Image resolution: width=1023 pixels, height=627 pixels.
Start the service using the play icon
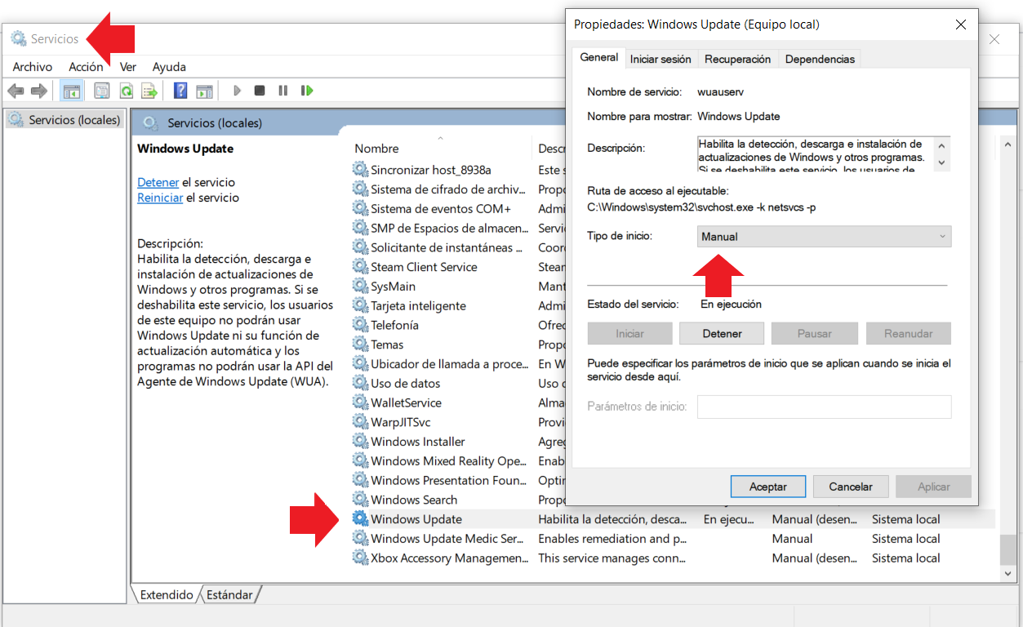click(236, 90)
